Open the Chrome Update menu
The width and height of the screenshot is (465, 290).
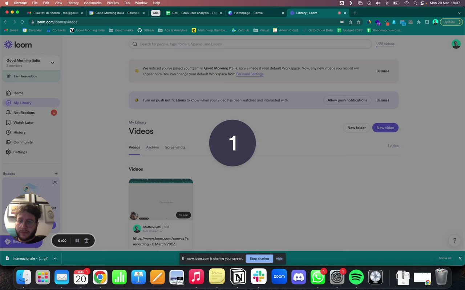[x=452, y=22]
